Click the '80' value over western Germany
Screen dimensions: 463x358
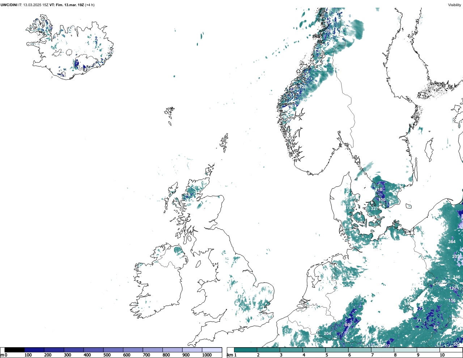click(347, 325)
